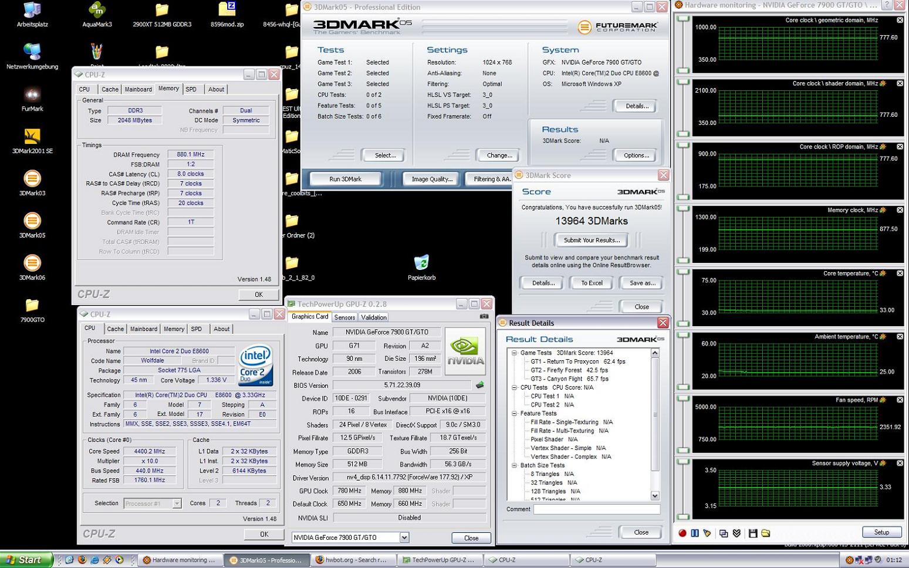The image size is (909, 568).
Task: Switch to TechPowerUp GPU-Z taskbar item
Action: point(440,560)
